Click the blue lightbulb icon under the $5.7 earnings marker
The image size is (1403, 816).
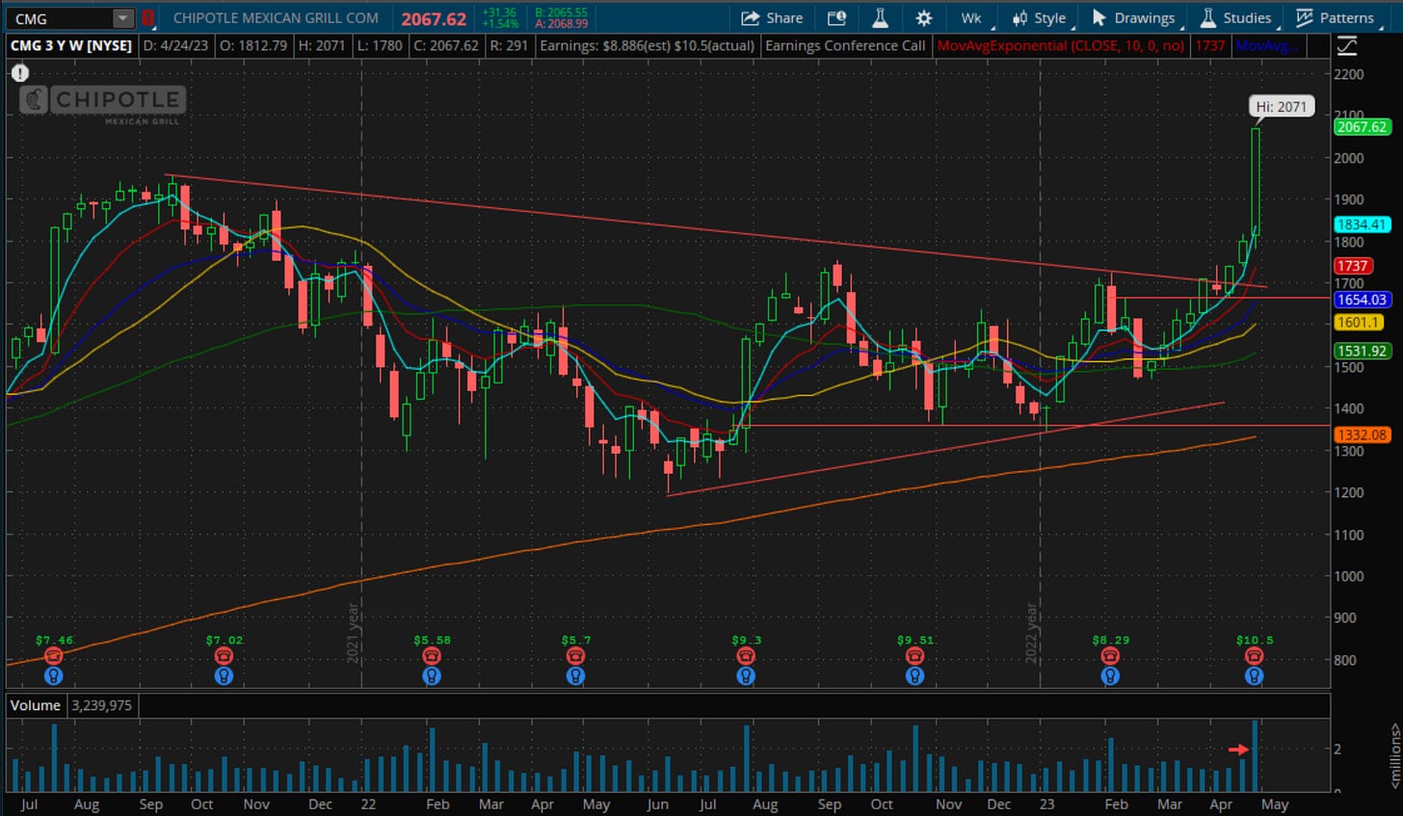575,676
